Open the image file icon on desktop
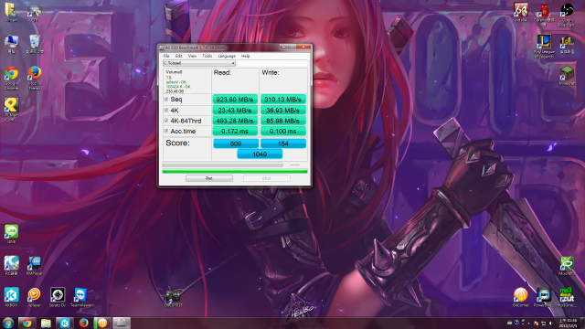 click(x=173, y=298)
